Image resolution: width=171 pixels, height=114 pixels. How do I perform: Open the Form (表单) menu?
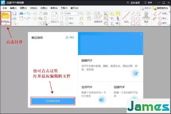coord(54,8)
